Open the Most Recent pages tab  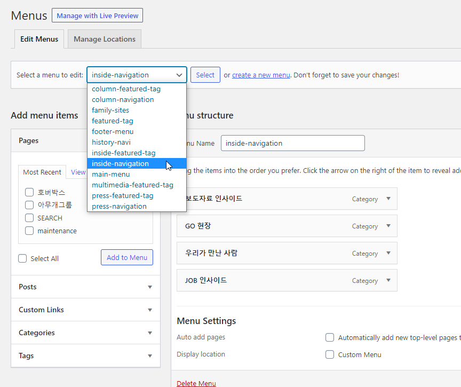click(x=42, y=172)
